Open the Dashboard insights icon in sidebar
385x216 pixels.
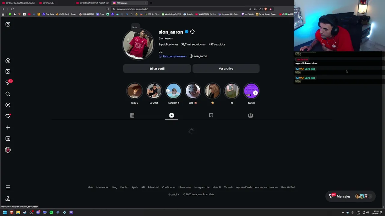(x=8, y=139)
